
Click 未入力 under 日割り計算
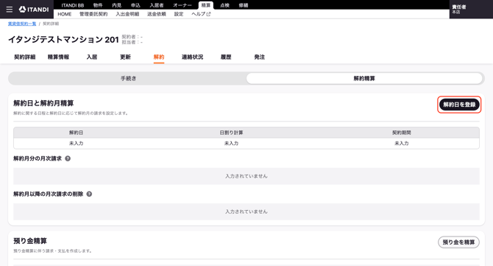pyautogui.click(x=231, y=143)
